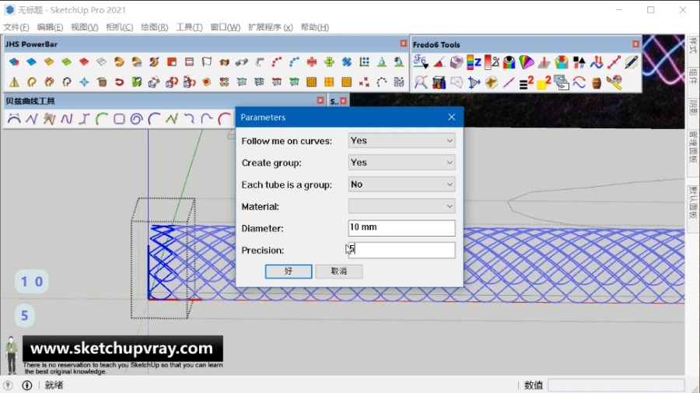Click the red-blue wave curve icon in Fredo6 Tools
The image size is (700, 393).
point(579,82)
